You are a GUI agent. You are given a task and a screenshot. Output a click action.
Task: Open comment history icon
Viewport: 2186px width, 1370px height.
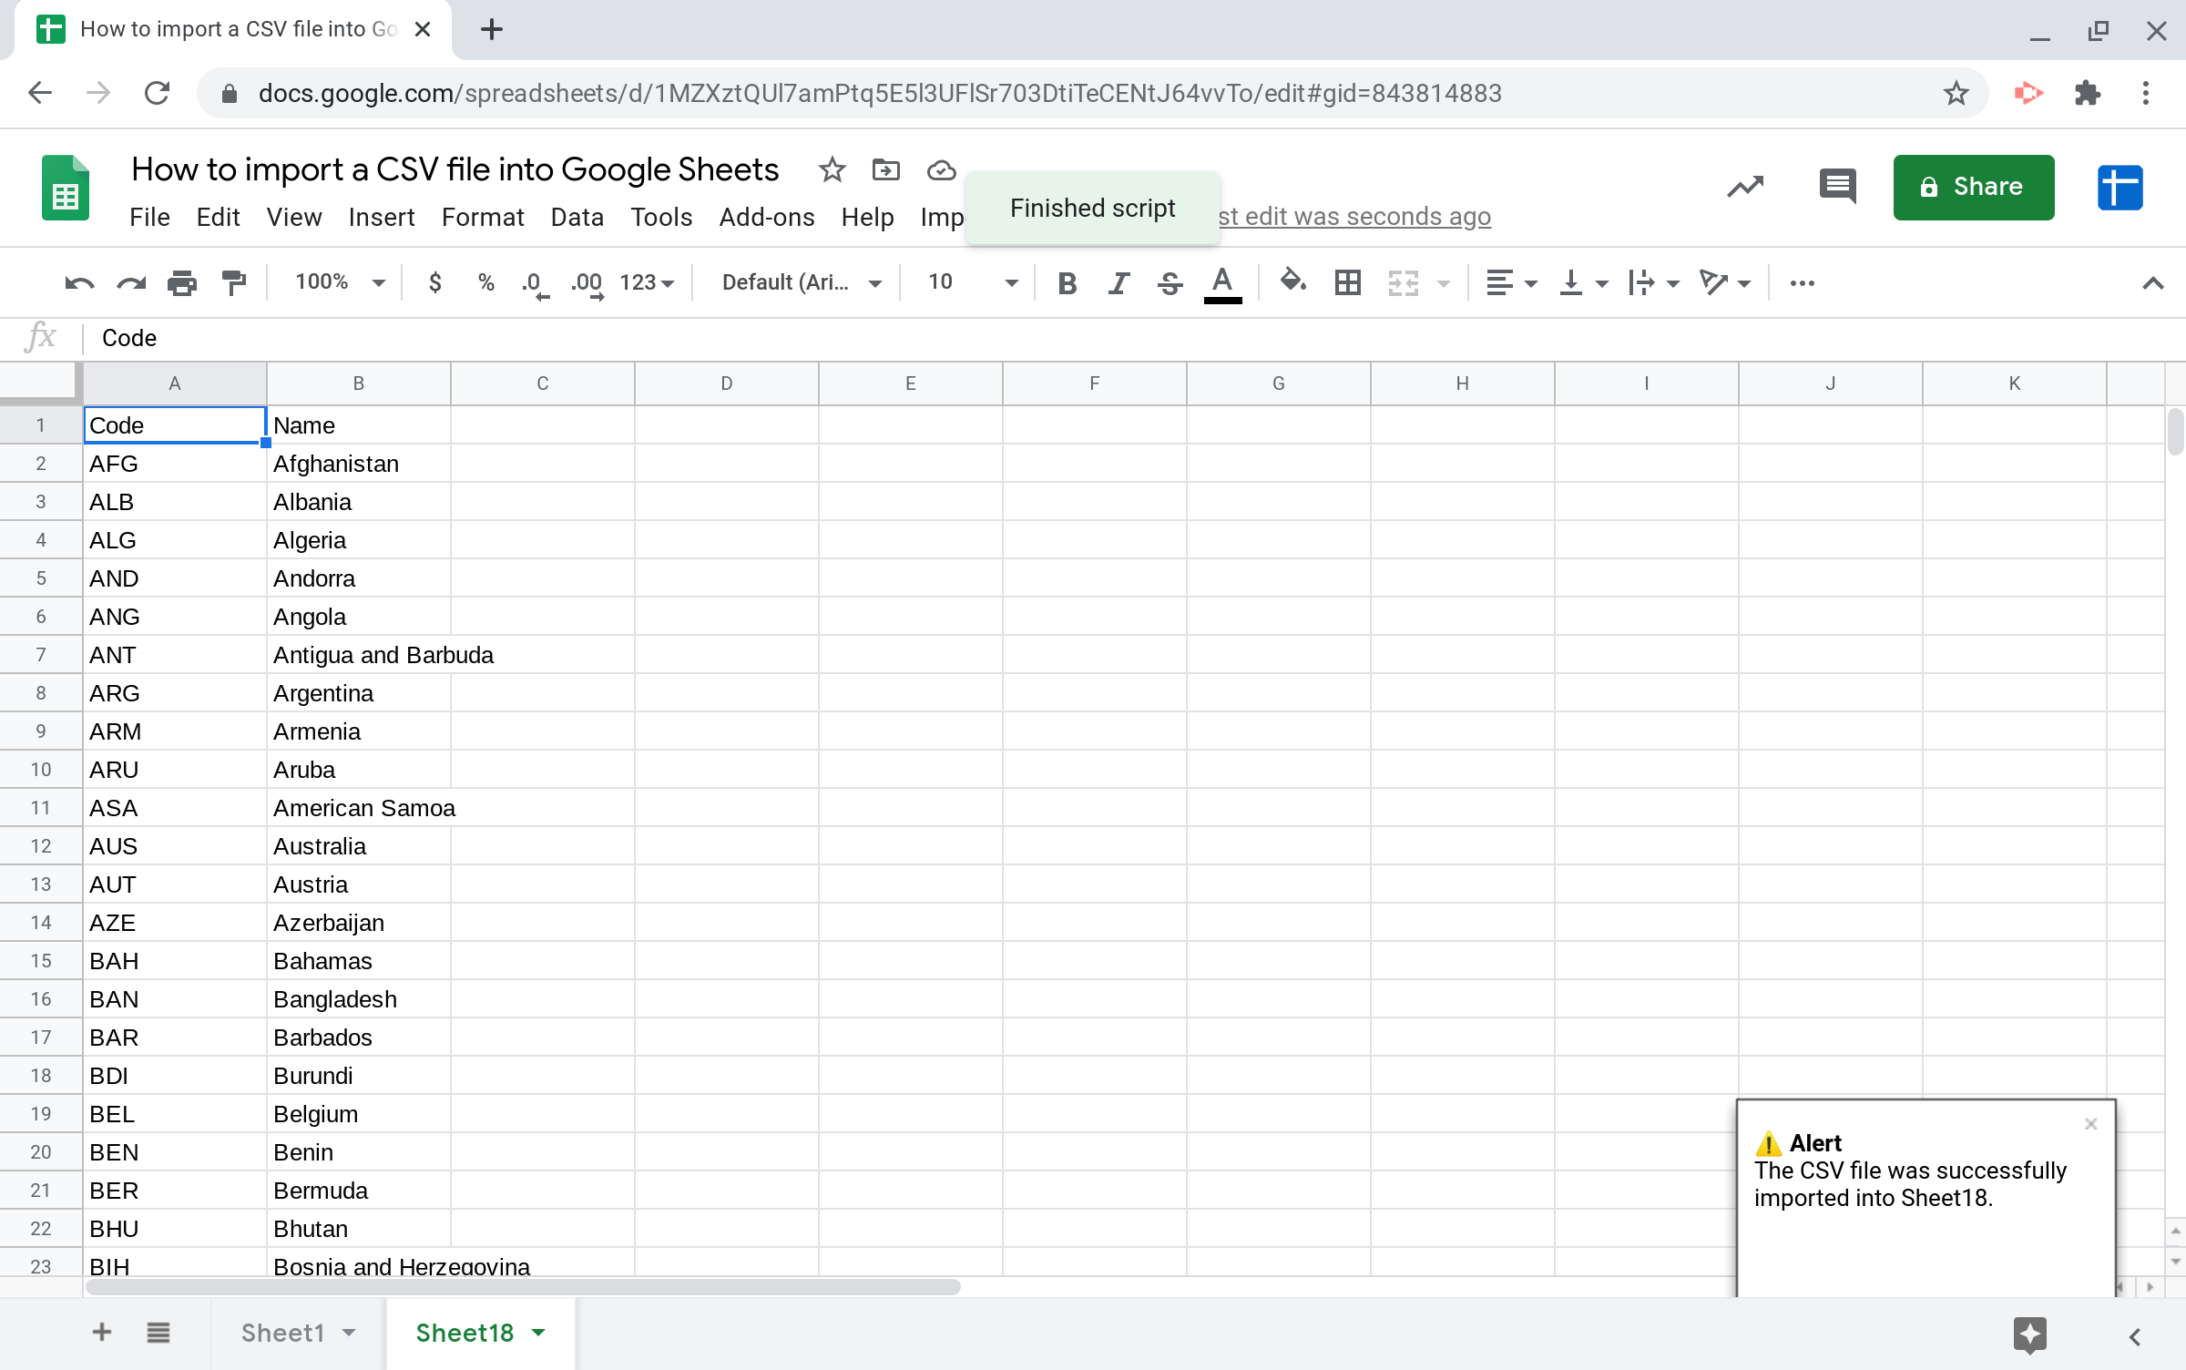1837,187
